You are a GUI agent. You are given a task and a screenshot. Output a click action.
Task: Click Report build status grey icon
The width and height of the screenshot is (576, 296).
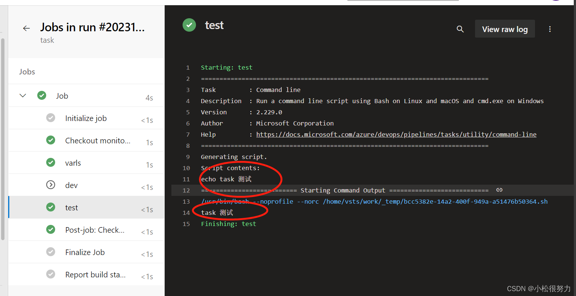point(51,274)
